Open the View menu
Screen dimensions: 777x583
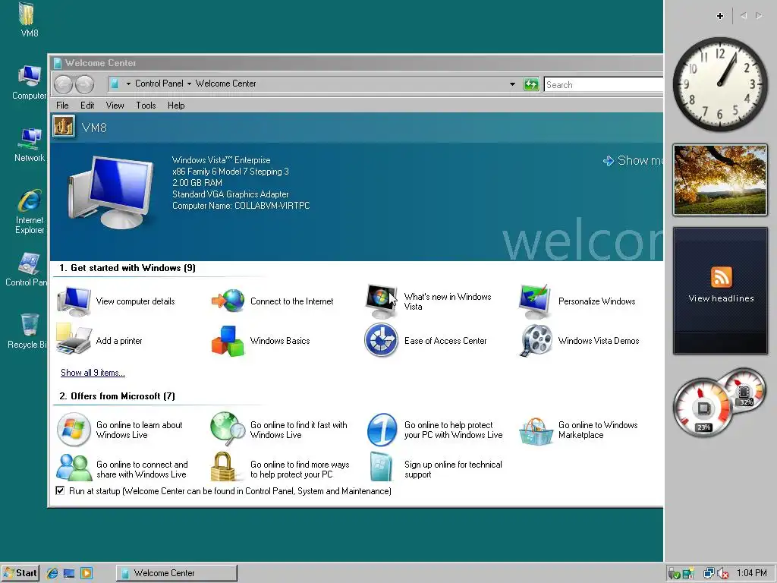pyautogui.click(x=115, y=105)
